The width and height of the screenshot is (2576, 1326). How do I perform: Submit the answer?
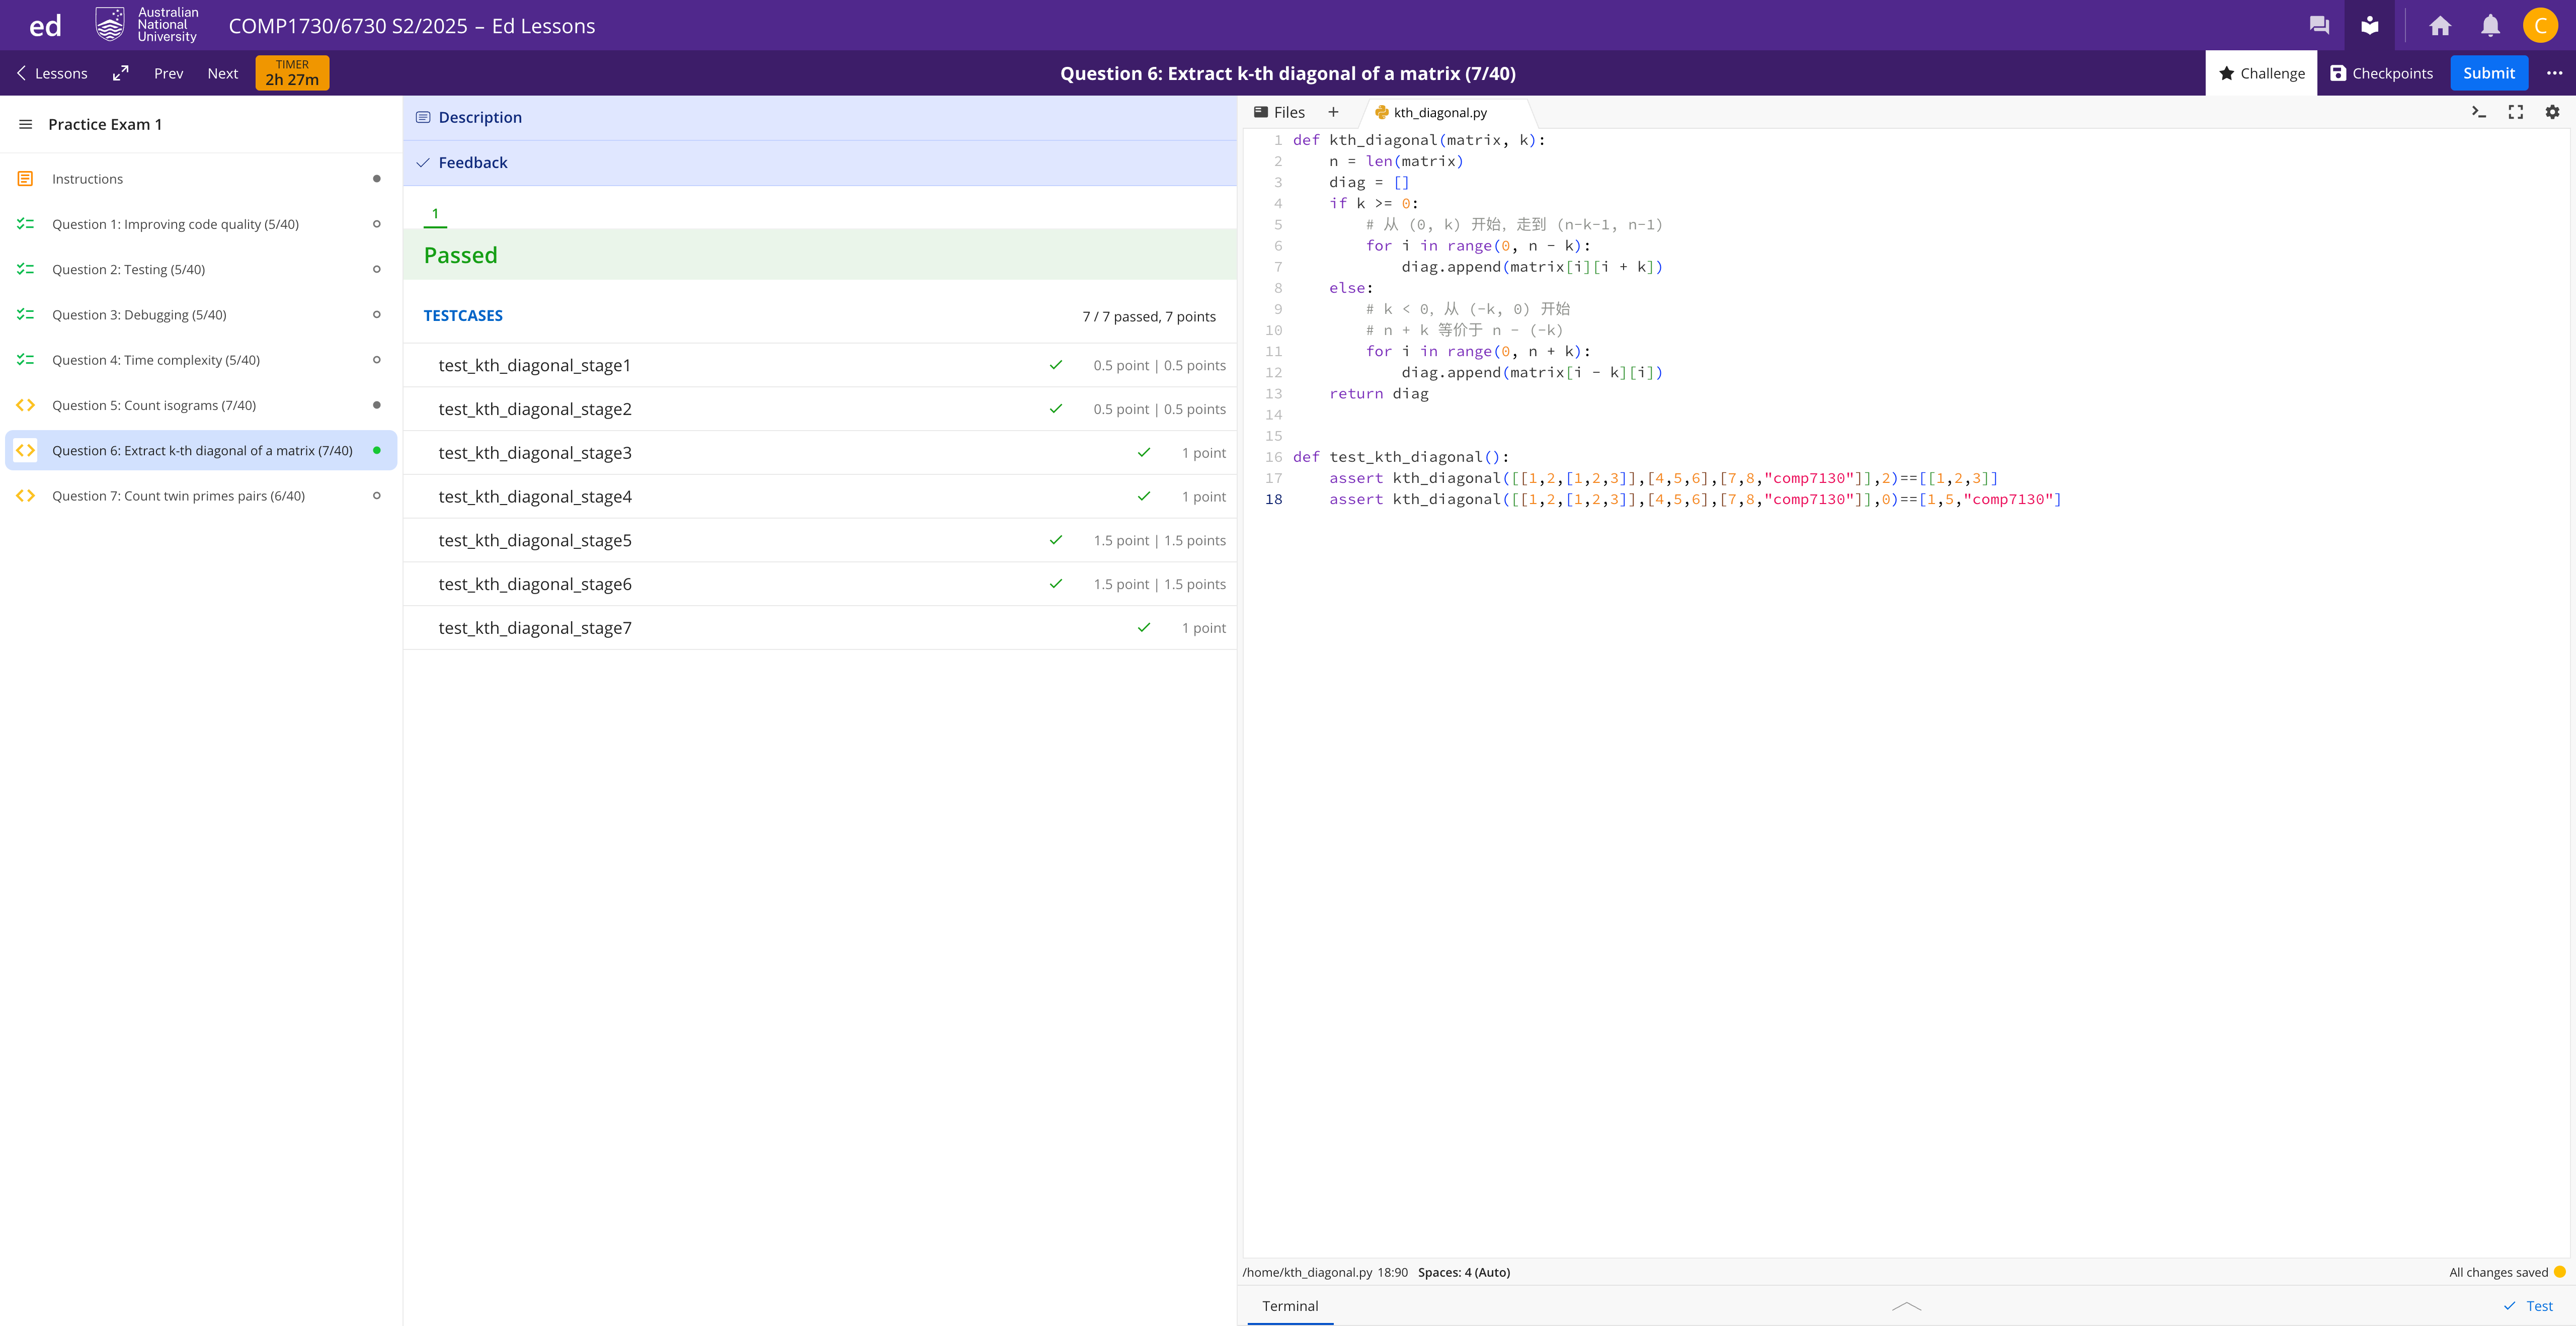point(2489,73)
